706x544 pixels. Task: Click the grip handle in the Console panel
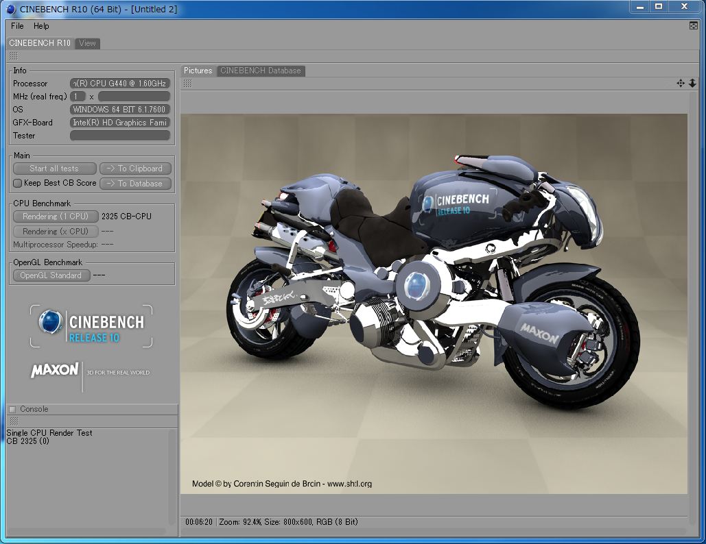pos(13,421)
